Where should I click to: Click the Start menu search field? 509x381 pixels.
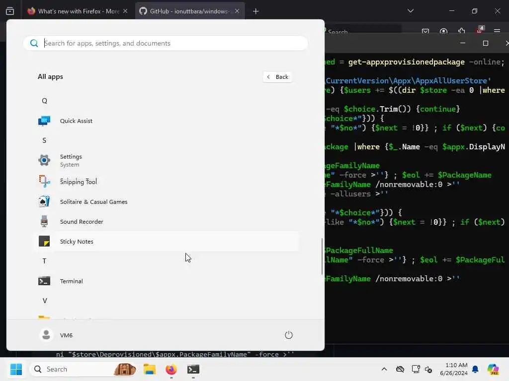[166, 43]
